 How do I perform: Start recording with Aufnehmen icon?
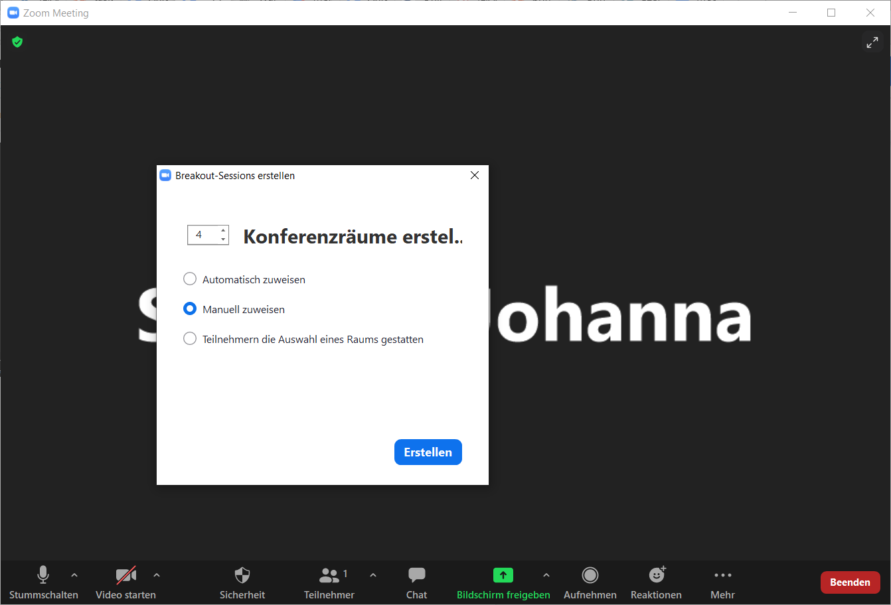click(x=590, y=575)
